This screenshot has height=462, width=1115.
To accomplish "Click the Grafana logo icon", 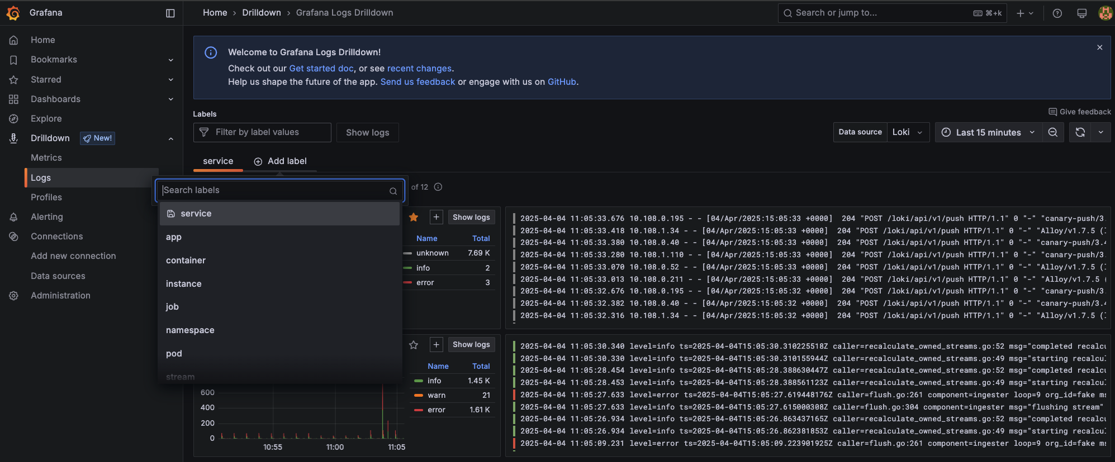I will (13, 13).
